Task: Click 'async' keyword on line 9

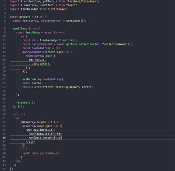Action: tap(48, 33)
